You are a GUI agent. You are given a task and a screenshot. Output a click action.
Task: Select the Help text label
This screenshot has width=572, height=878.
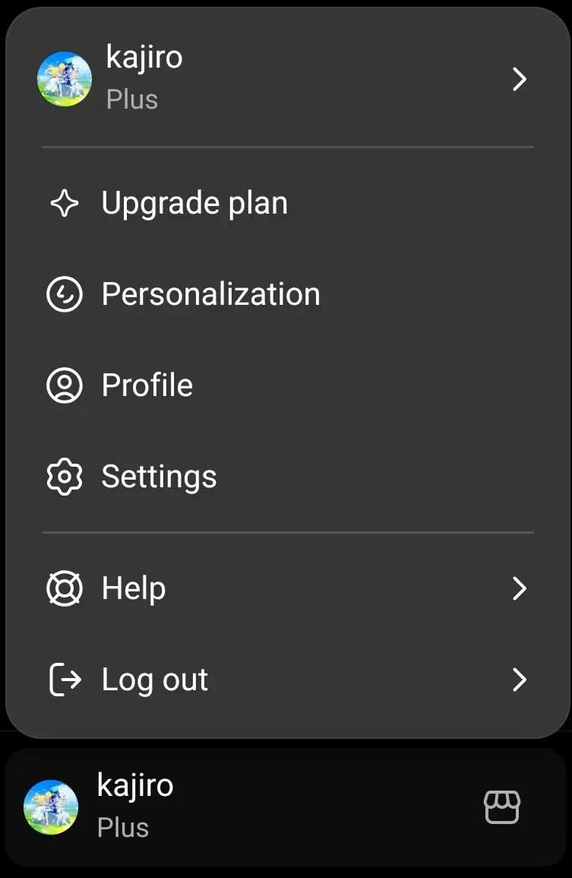(134, 588)
